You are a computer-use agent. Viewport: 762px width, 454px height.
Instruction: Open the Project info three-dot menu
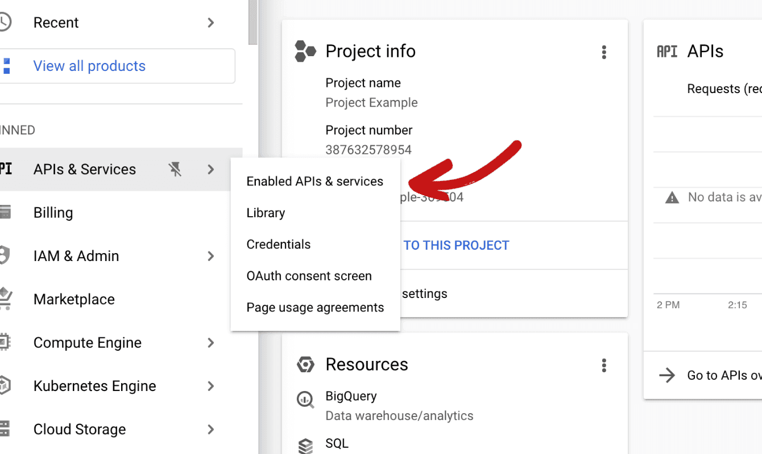pos(604,52)
